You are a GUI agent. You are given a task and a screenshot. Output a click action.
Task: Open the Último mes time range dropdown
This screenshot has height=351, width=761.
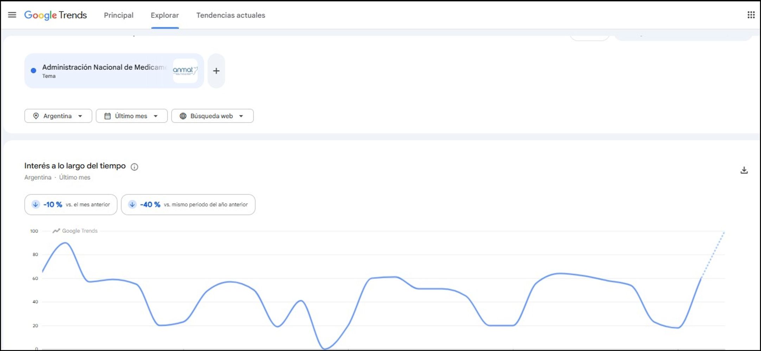pyautogui.click(x=132, y=116)
